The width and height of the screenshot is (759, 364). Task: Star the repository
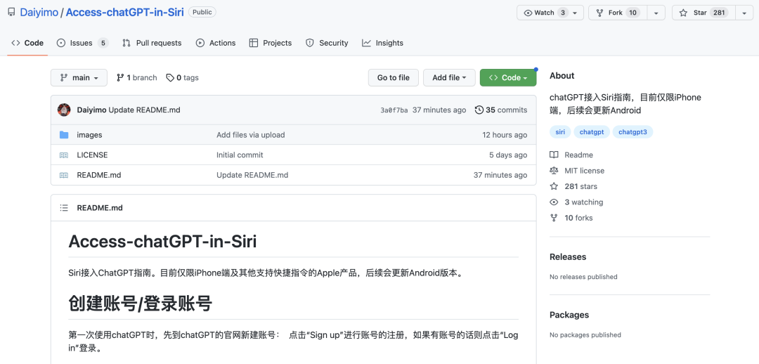pyautogui.click(x=703, y=13)
